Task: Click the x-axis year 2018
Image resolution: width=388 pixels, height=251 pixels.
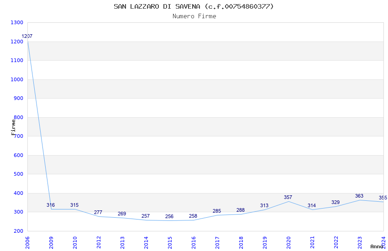Action: point(241,242)
